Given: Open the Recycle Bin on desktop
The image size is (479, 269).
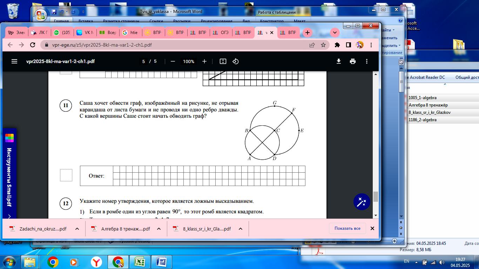Looking at the screenshot, I should click(13, 11).
